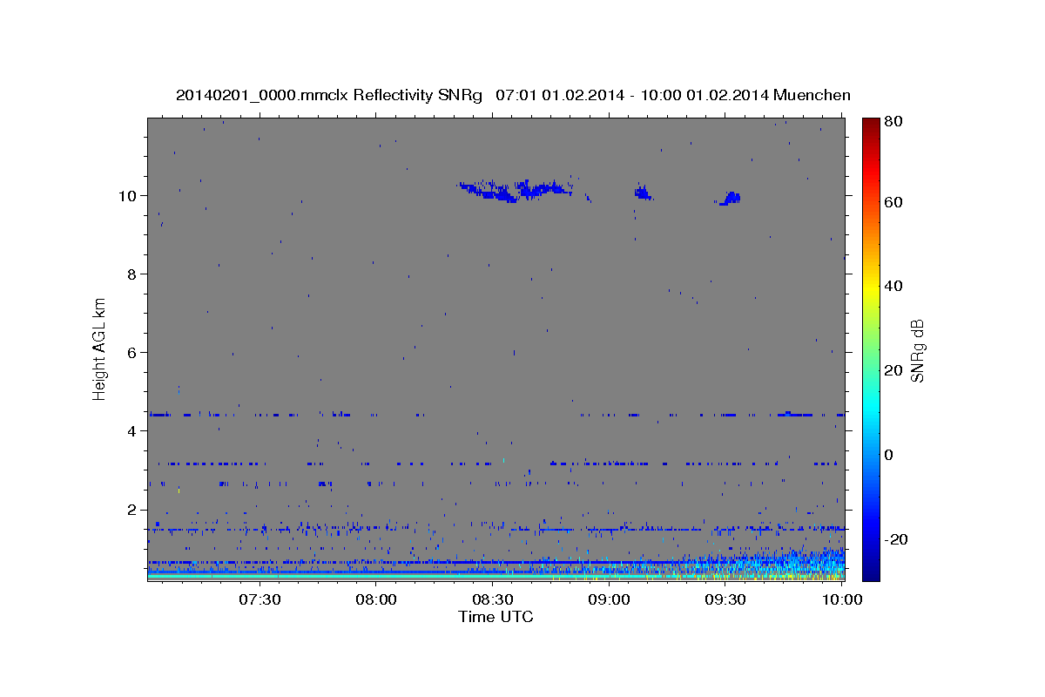Click the colorbar value 40
1045x697 pixels.
(893, 287)
